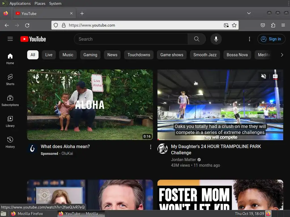Select the Bossa Nova chip
The height and width of the screenshot is (217, 290).
tap(237, 55)
